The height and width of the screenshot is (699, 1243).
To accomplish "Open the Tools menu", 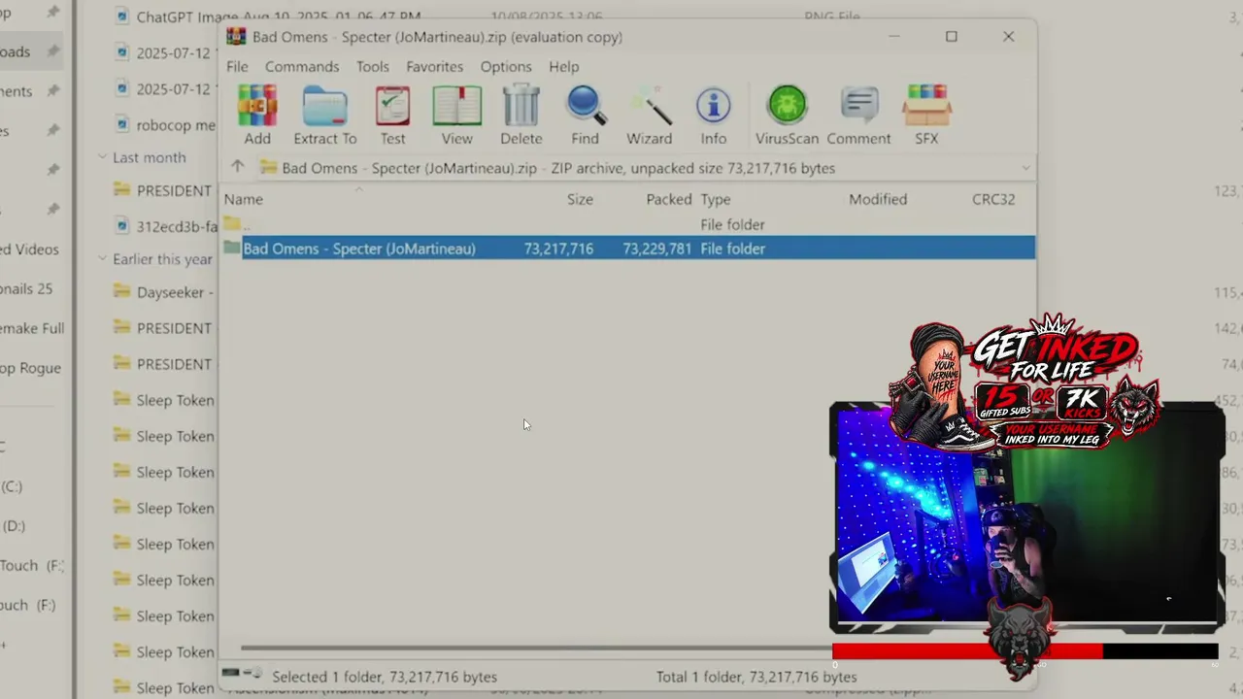I will (372, 67).
